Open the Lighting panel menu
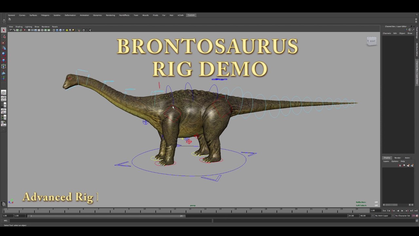This screenshot has height=236, width=419. [28, 27]
